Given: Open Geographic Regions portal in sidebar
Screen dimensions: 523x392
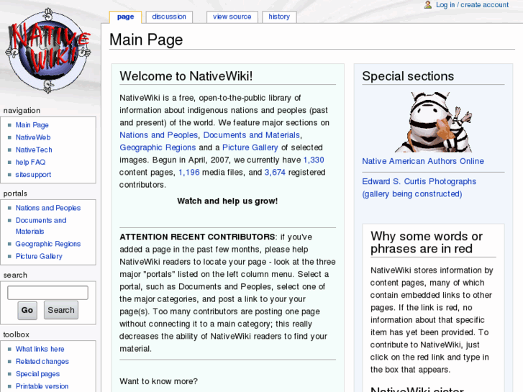Looking at the screenshot, I should pyautogui.click(x=48, y=244).
